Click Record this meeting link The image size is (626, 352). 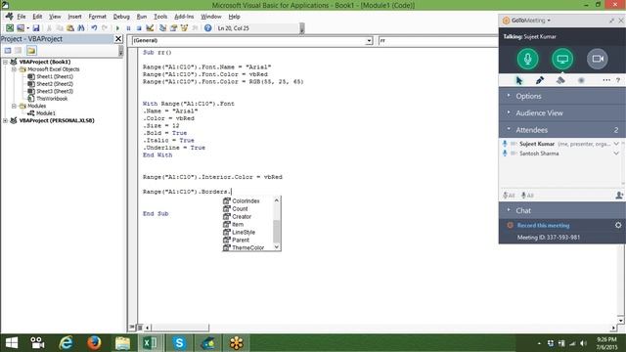point(544,226)
